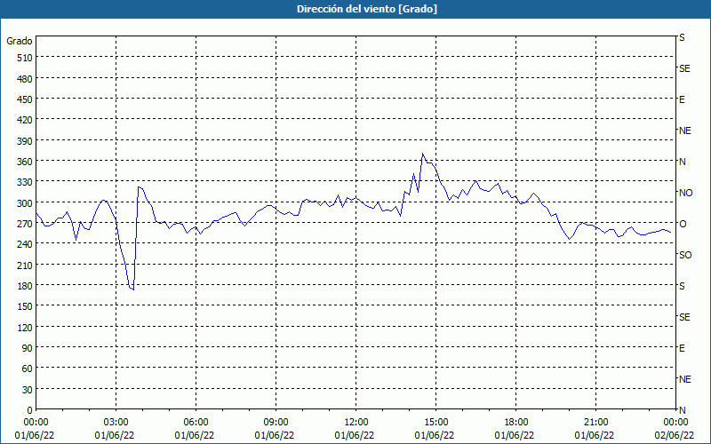Click the blue line's lowest dip after 03:00

point(132,289)
